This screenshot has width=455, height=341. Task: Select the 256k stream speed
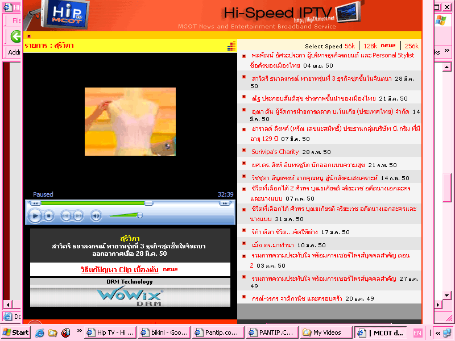(x=412, y=46)
